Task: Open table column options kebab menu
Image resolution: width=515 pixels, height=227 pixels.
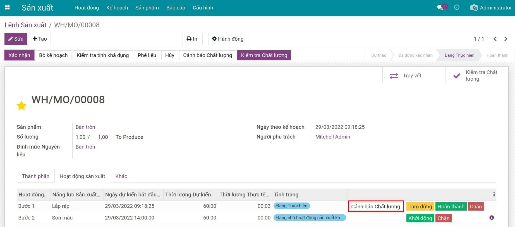Action: pyautogui.click(x=494, y=194)
